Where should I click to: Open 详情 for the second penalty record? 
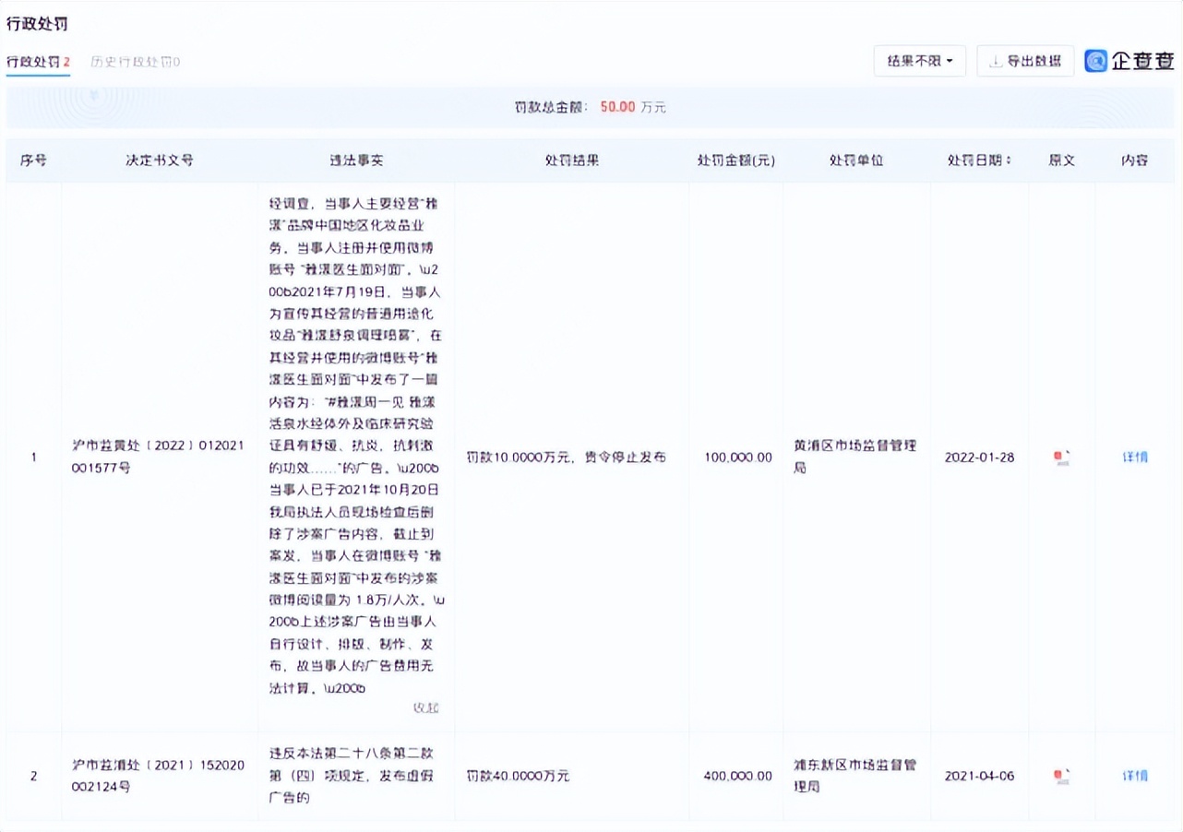coord(1135,776)
